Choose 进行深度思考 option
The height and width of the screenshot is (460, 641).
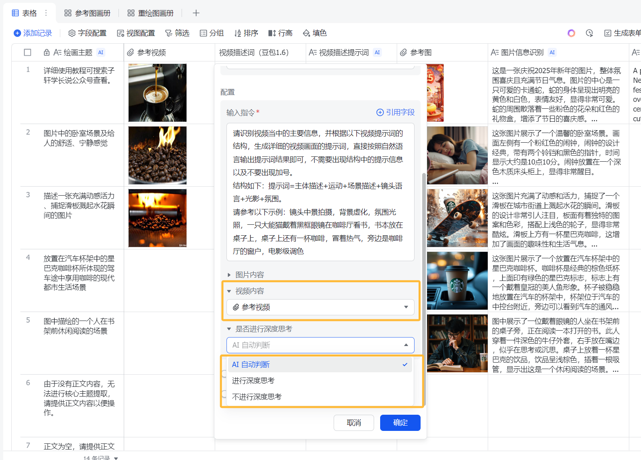pyautogui.click(x=320, y=381)
